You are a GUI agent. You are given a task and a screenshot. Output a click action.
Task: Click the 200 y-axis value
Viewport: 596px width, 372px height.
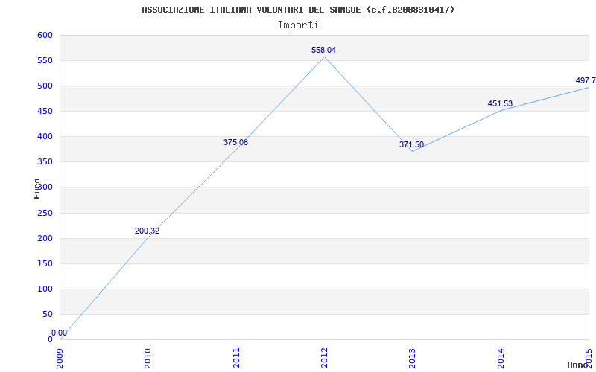click(45, 238)
